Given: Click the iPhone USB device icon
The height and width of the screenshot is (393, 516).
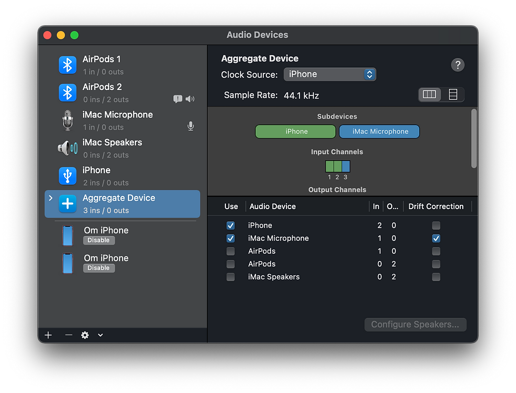Looking at the screenshot, I should click(x=67, y=176).
